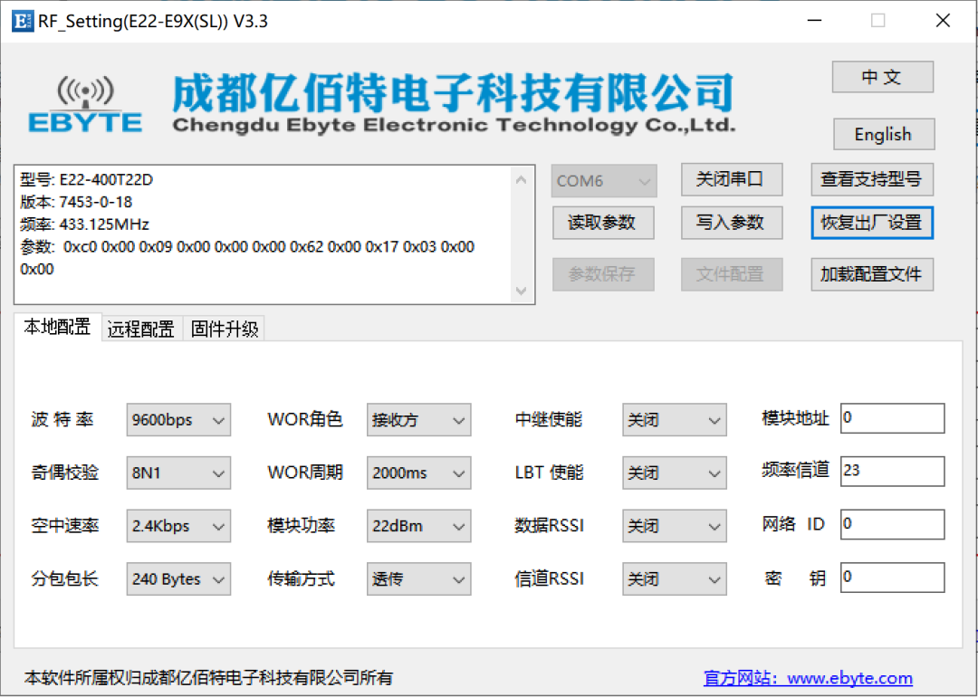The image size is (978, 697).
Task: Click the 参数 hex values line
Action: click(x=247, y=257)
